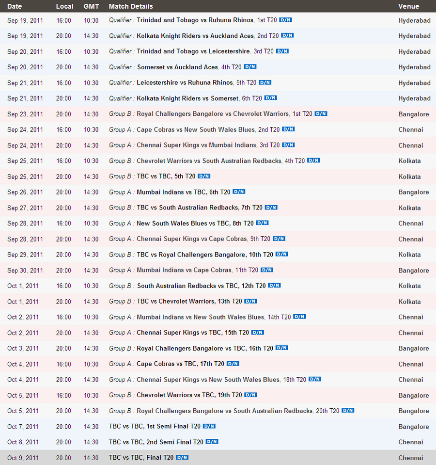
Task: Open Chevrolet Warriors vs TBC 19th T20 link
Action: [x=189, y=395]
